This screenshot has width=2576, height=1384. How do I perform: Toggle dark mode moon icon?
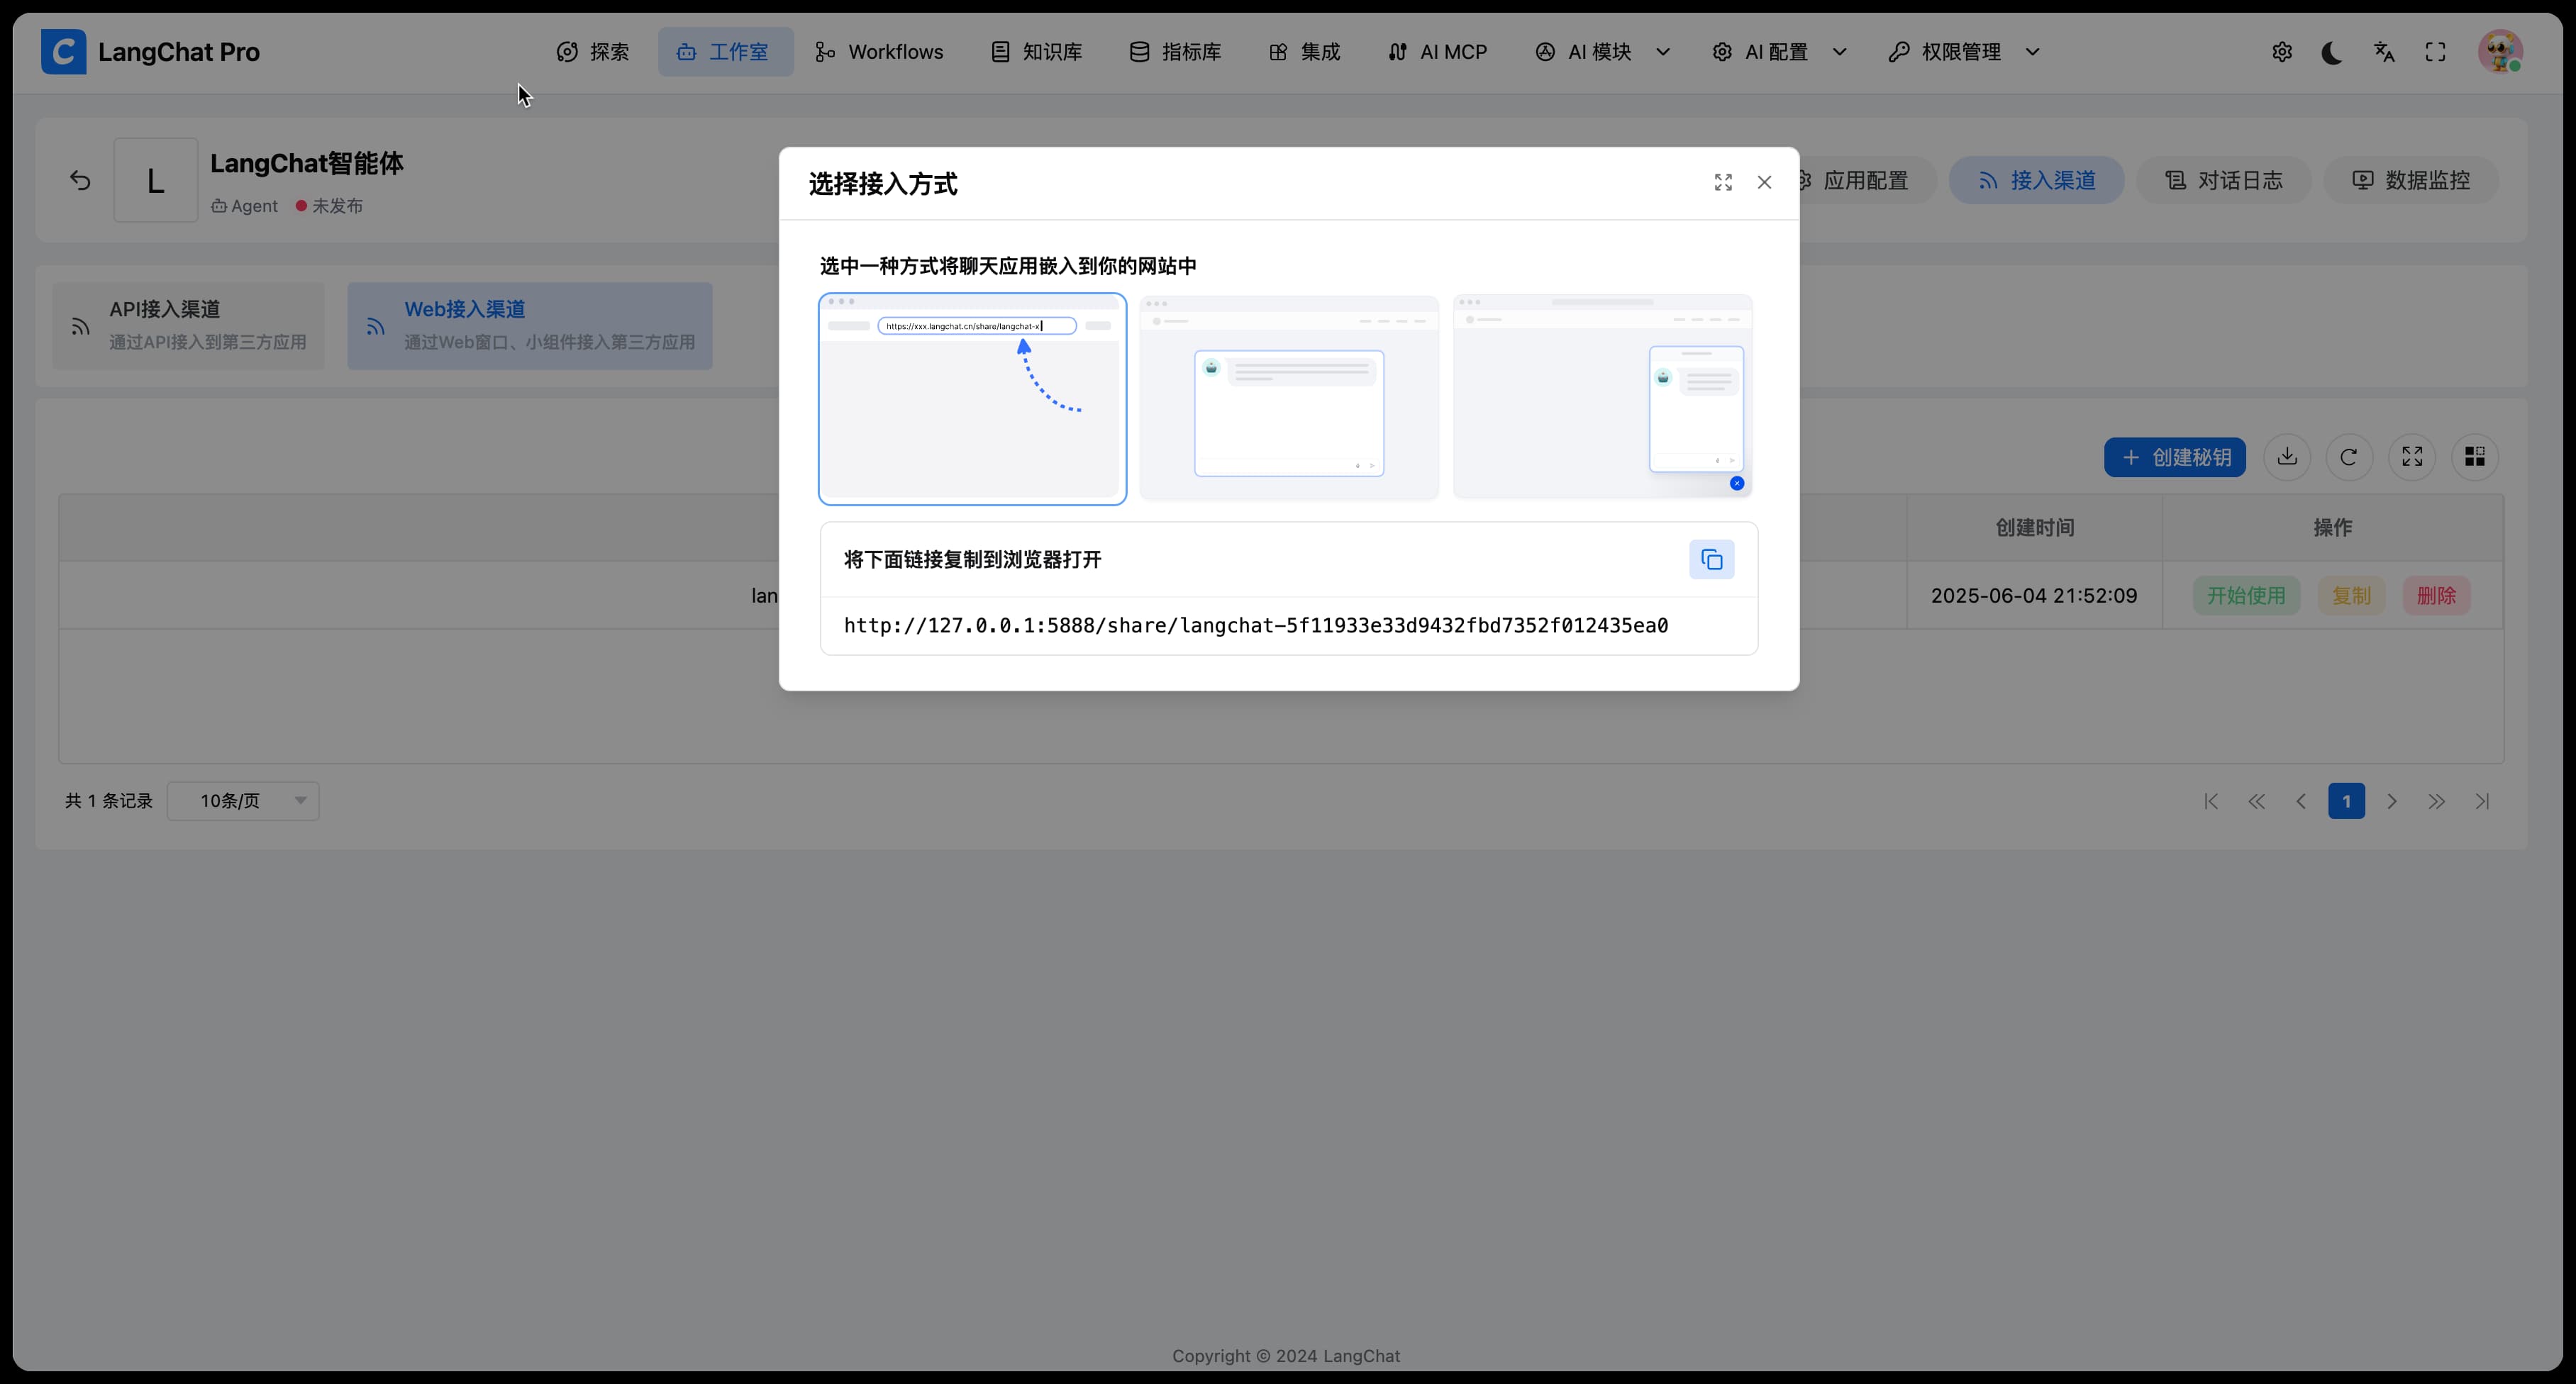(2332, 52)
